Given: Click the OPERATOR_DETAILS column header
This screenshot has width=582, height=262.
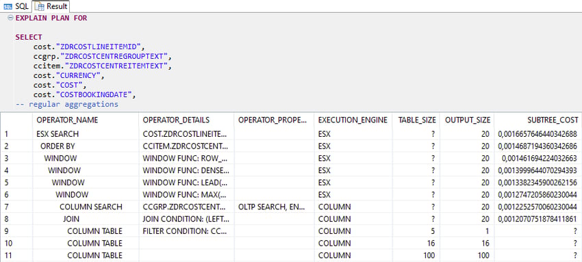Looking at the screenshot, I should pos(176,120).
